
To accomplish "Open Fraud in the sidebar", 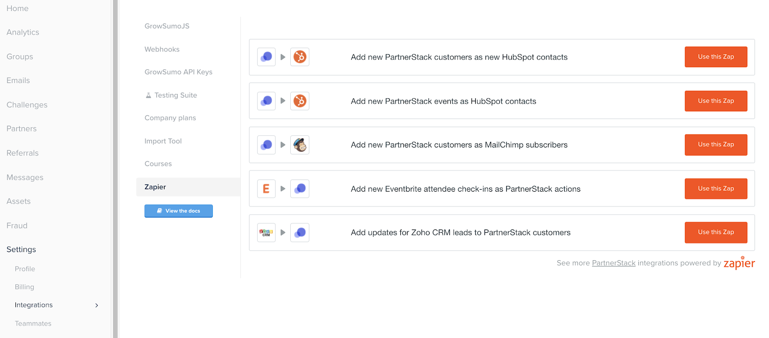I will 17,226.
